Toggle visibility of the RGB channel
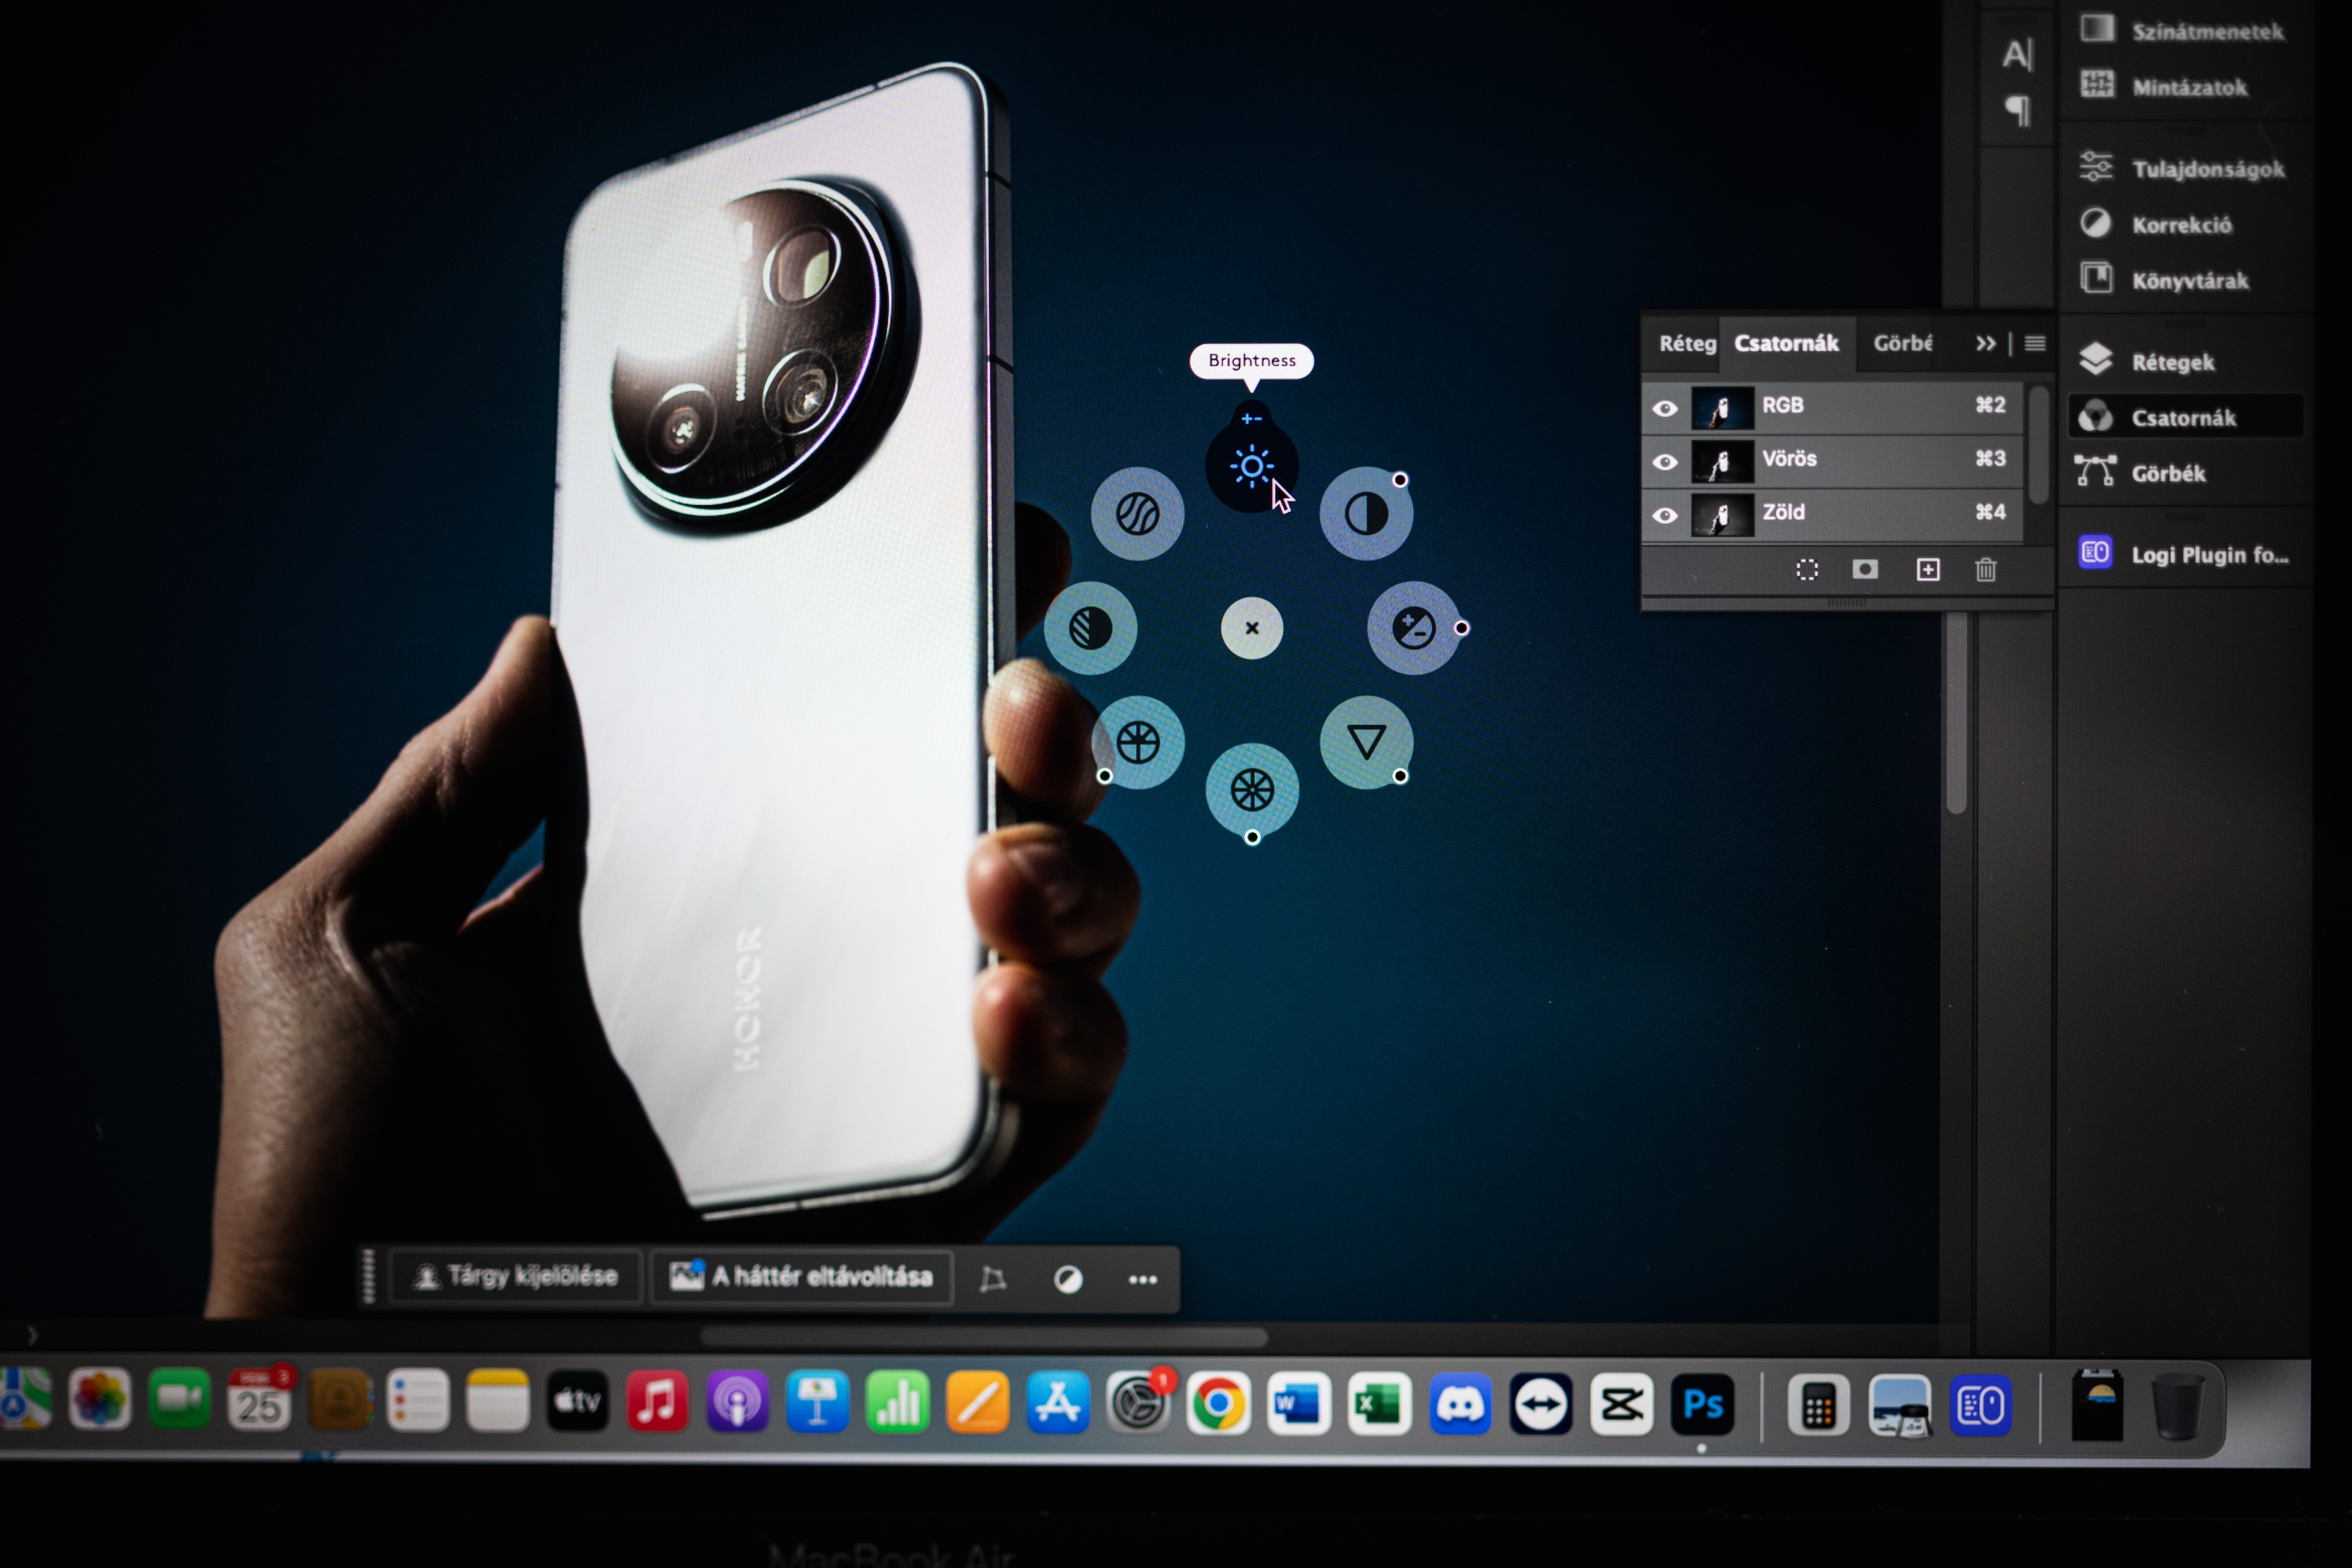 (1664, 408)
